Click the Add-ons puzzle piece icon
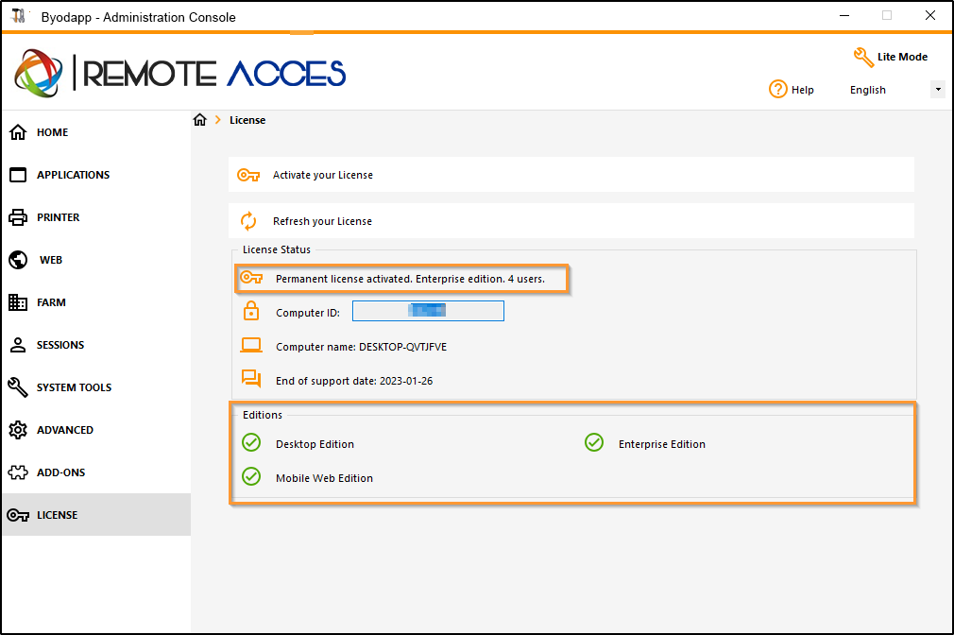The height and width of the screenshot is (635, 954). click(18, 472)
